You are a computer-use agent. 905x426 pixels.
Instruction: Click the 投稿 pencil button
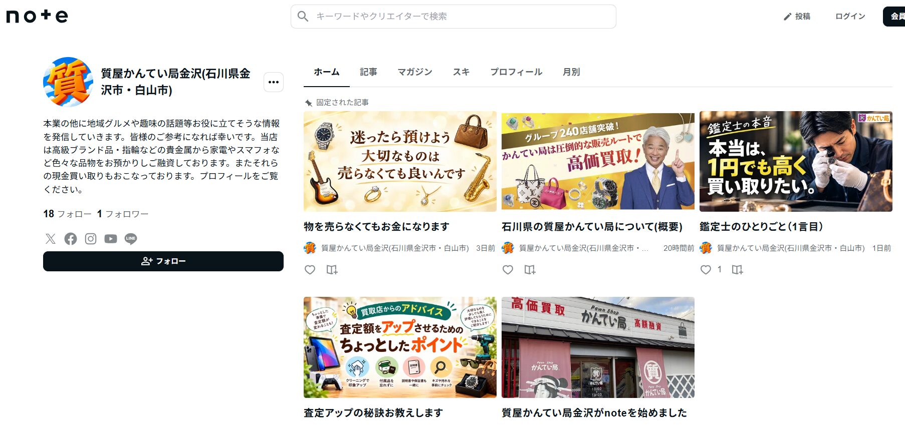click(797, 17)
